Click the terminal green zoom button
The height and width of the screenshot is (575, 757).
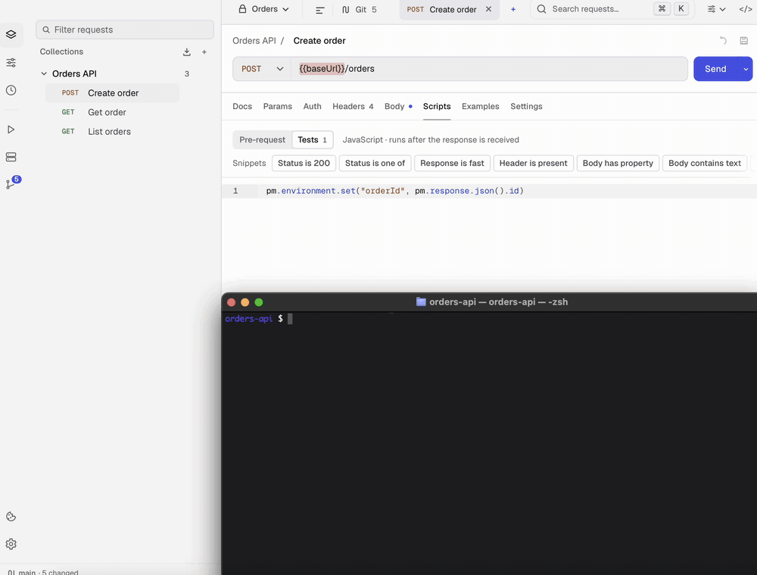coord(259,302)
